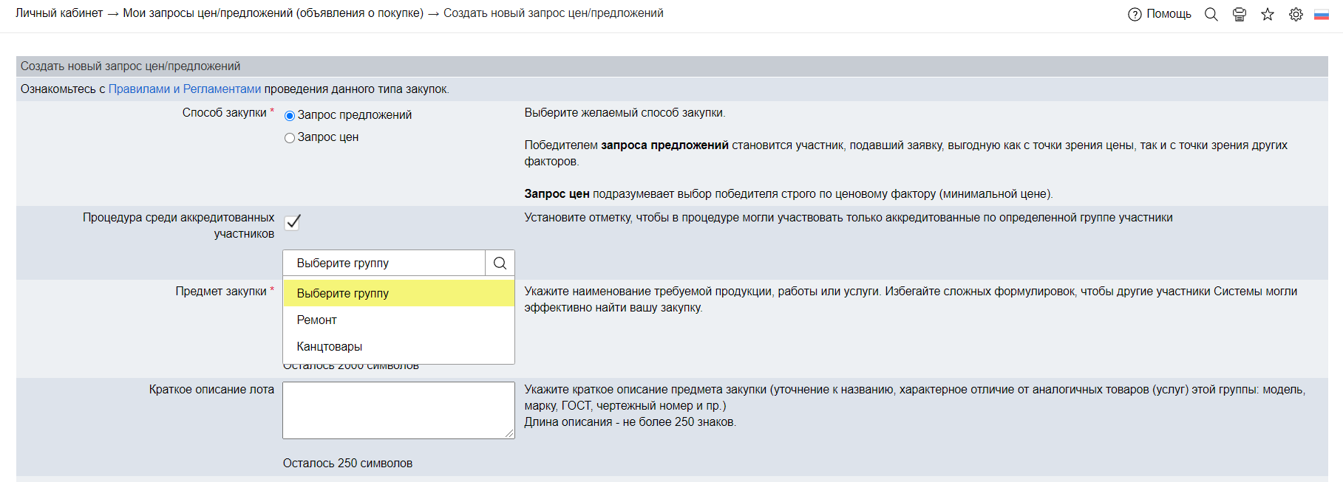Click the 'Выберите группу' combo box field
Image resolution: width=1343 pixels, height=482 pixels.
[384, 263]
